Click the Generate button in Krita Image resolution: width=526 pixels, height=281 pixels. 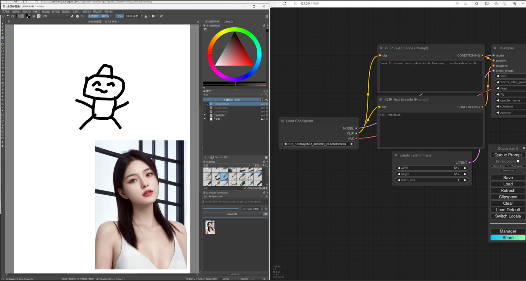point(232,214)
